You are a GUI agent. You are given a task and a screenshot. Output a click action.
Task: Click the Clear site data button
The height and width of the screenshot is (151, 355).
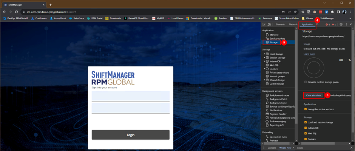313,95
